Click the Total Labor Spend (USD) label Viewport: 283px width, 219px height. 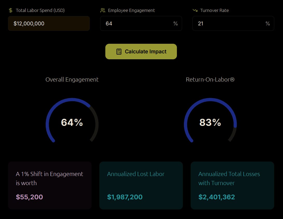(40, 10)
